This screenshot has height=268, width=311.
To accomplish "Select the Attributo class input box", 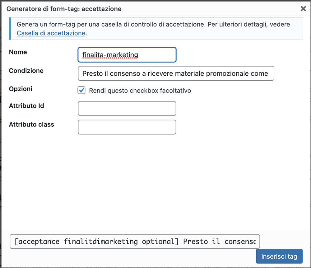I will pyautogui.click(x=127, y=127).
